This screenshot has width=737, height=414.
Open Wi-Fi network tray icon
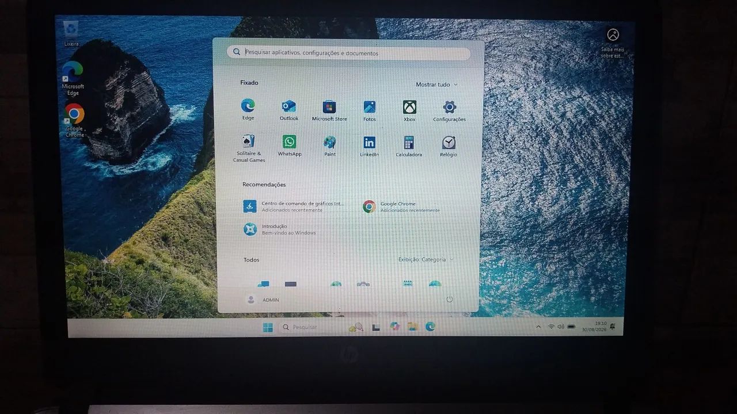551,327
